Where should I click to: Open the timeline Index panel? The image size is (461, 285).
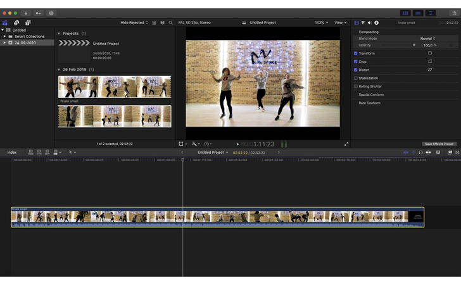pos(12,153)
